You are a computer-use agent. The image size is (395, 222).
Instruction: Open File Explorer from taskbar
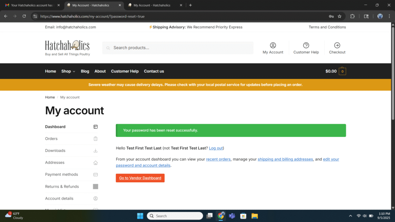[255, 216]
